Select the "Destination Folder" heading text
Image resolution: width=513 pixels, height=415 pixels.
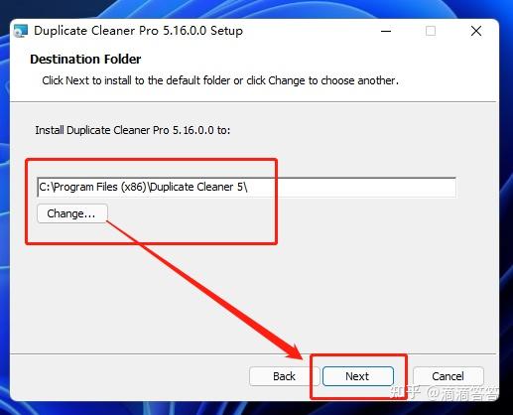click(85, 60)
